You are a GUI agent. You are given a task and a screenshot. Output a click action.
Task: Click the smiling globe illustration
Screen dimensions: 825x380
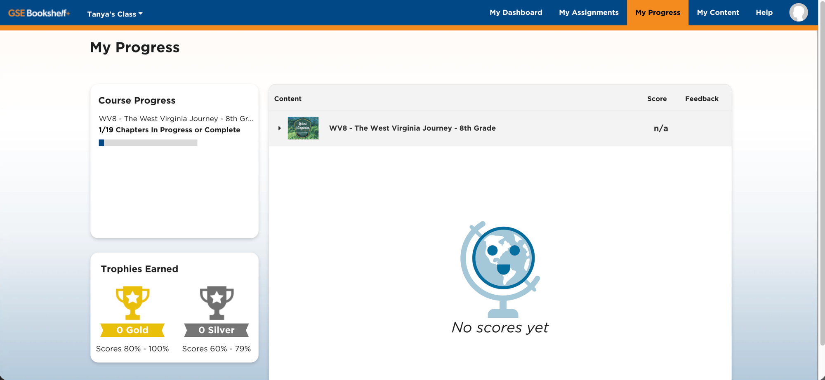point(500,270)
